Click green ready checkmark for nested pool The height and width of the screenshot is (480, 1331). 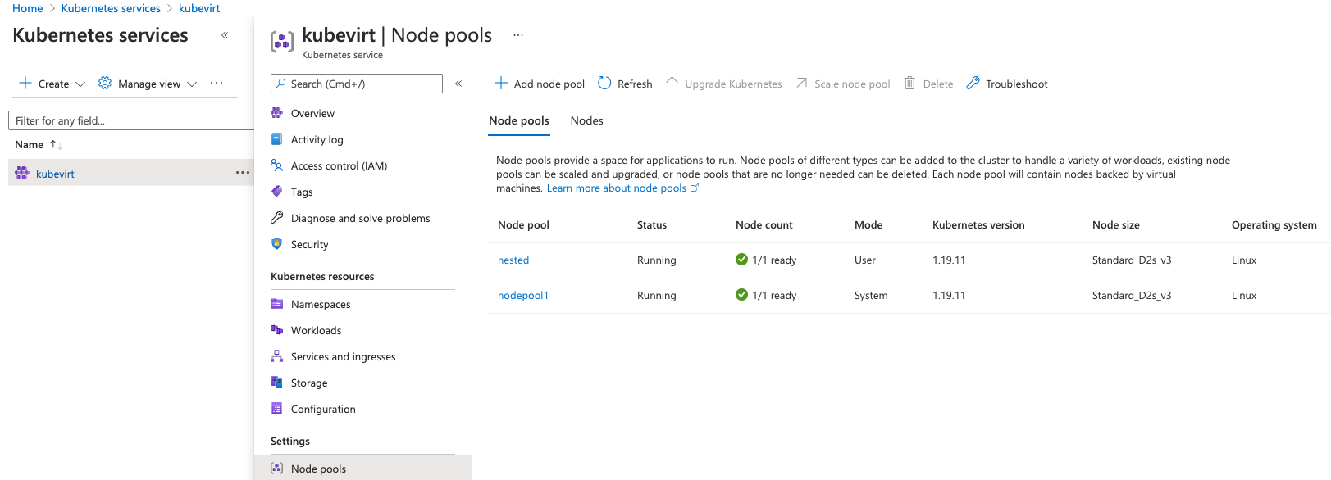741,260
